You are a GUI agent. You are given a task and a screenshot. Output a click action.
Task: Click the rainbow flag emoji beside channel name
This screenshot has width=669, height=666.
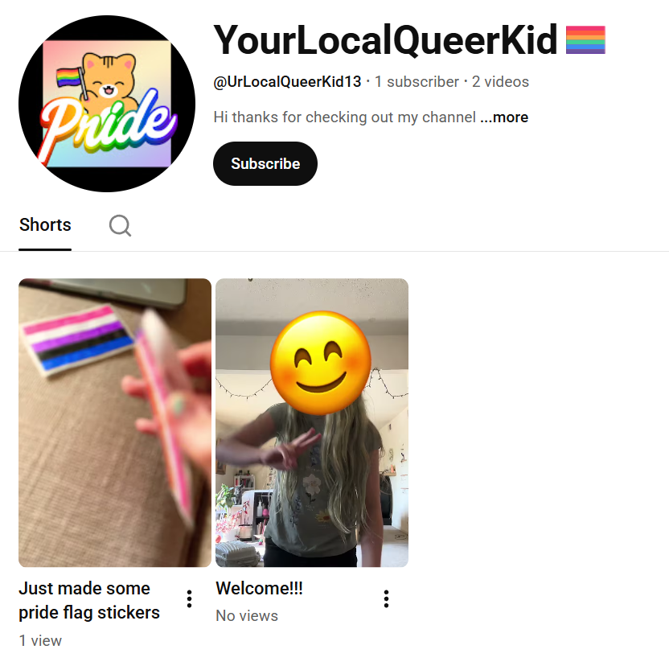tap(585, 39)
